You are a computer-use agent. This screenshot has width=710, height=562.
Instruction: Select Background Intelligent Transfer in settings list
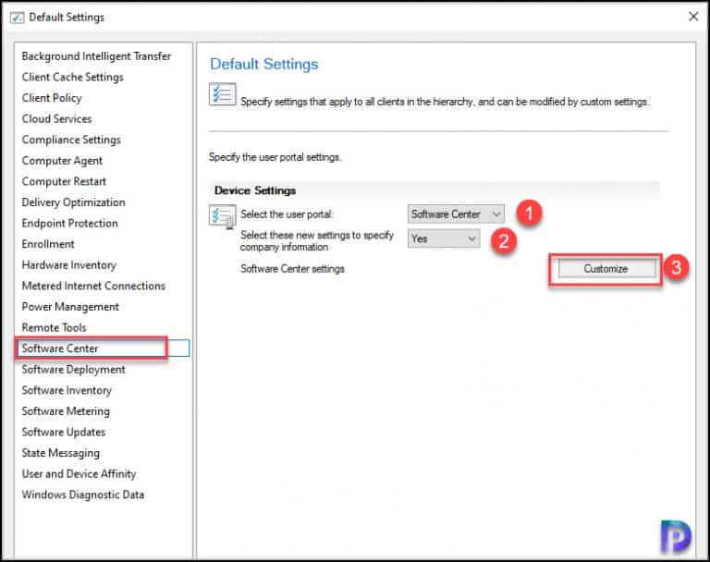pyautogui.click(x=96, y=56)
